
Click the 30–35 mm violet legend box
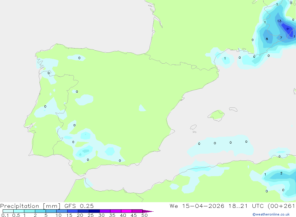click(105, 211)
